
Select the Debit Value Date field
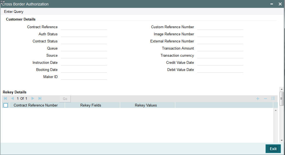[x=220, y=70]
